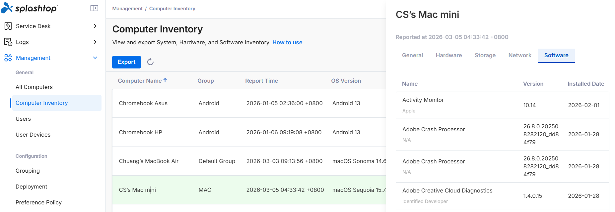Expand the Service Desk menu chevron
The width and height of the screenshot is (615, 212).
(x=95, y=26)
